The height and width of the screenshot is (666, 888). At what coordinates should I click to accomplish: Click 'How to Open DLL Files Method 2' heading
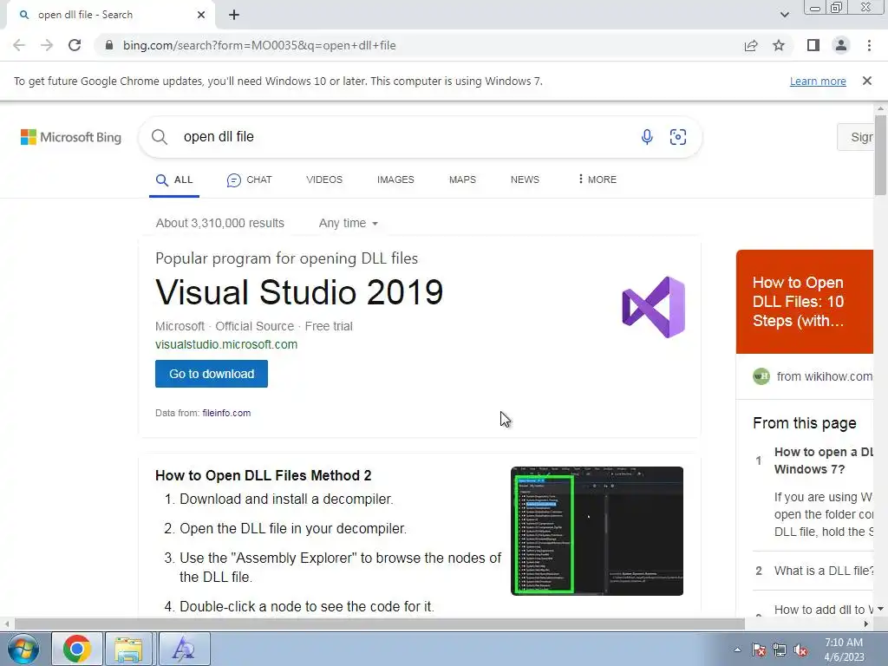(264, 475)
